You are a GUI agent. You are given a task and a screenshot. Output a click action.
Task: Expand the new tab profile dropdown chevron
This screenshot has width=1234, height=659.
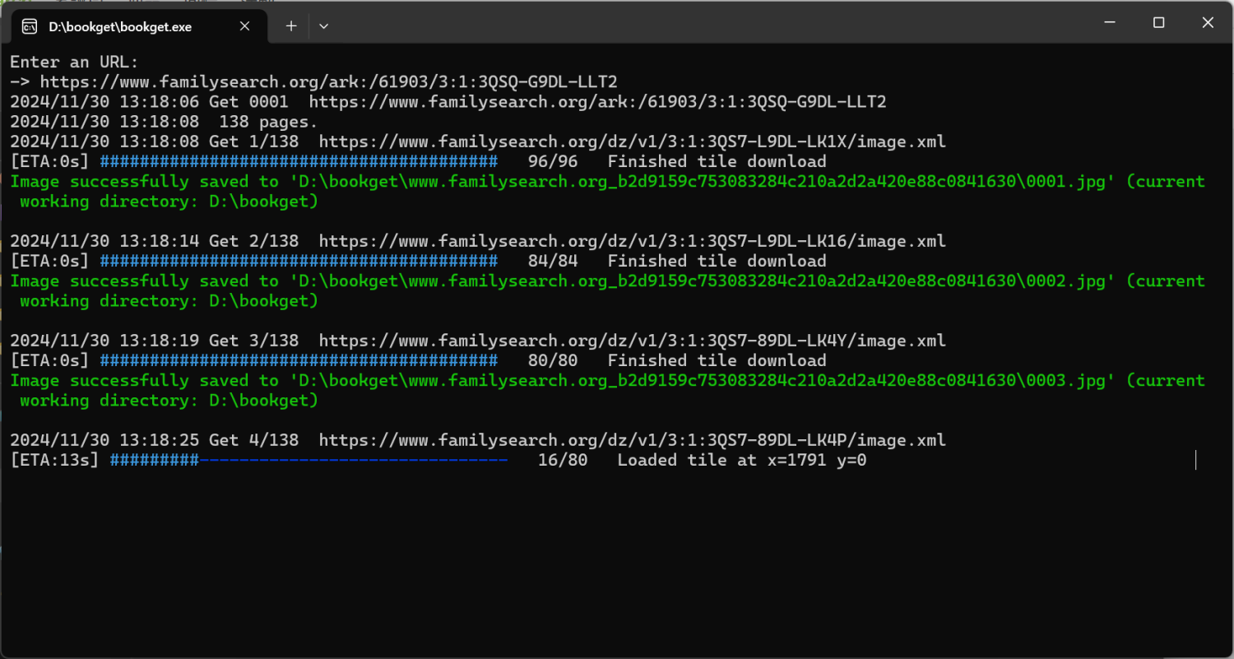(x=324, y=26)
